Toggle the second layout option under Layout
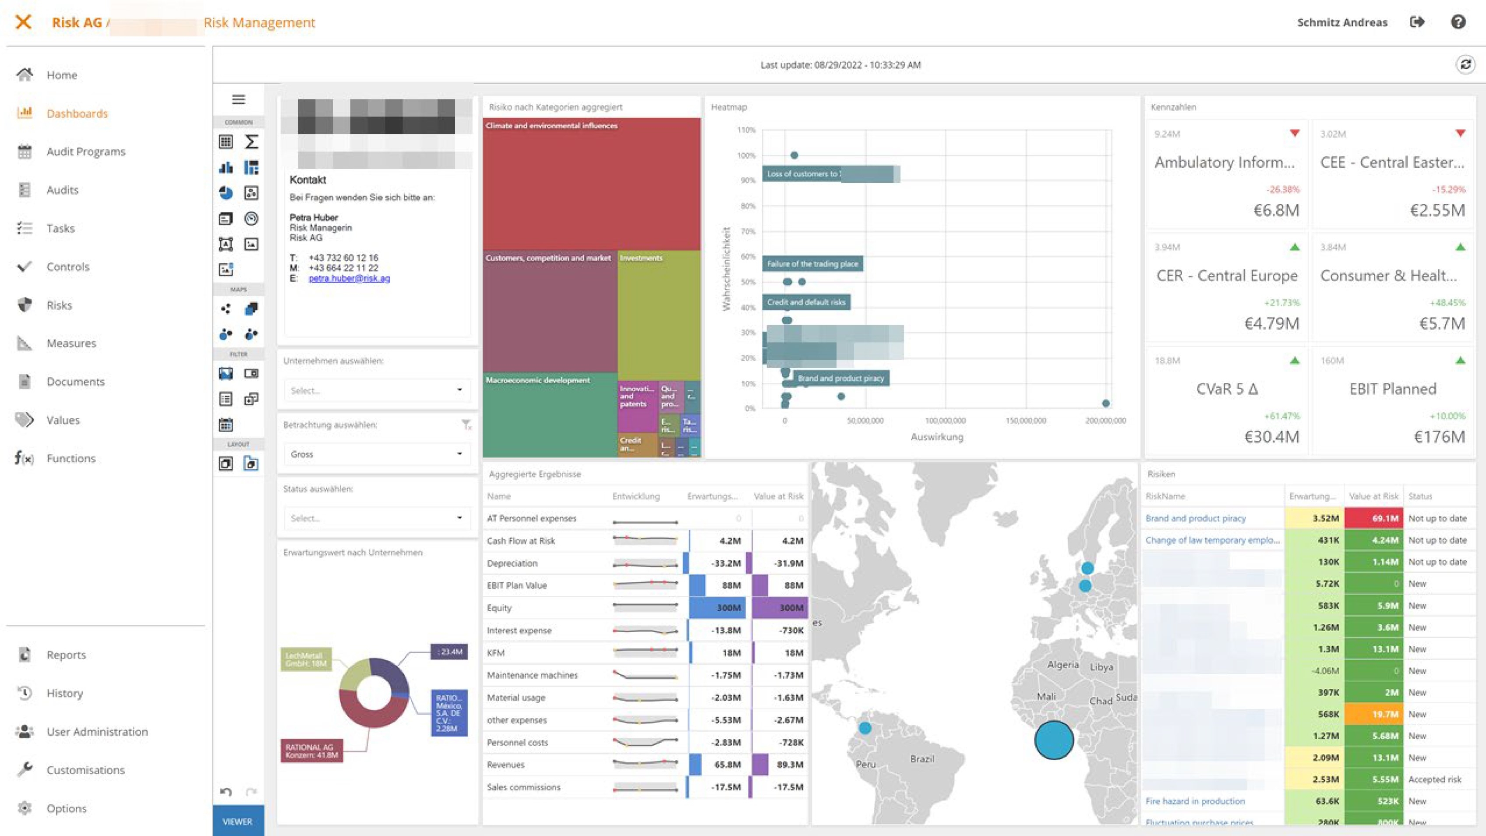This screenshot has width=1486, height=836. pos(251,463)
